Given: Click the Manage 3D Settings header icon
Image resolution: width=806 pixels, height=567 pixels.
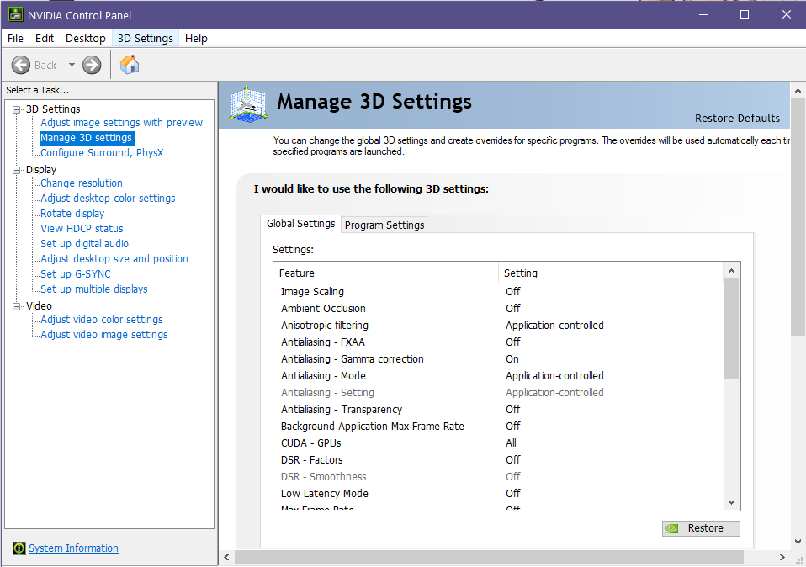Looking at the screenshot, I should (248, 104).
